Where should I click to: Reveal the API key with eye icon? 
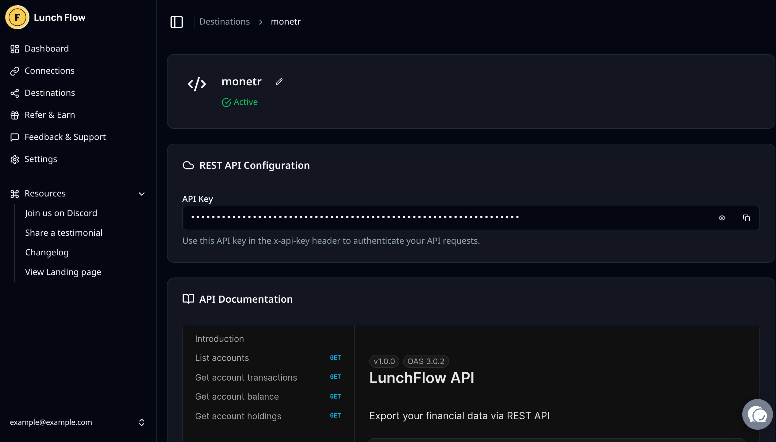[722, 218]
